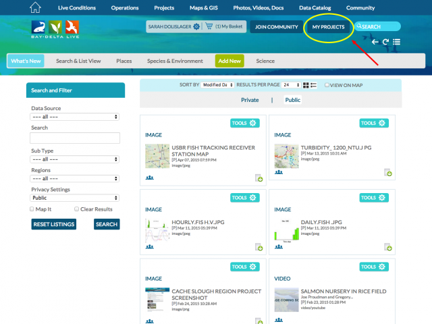Open Tools for DAILY.FISH.JPG
Viewport: 432px width, 324px height.
(x=374, y=198)
